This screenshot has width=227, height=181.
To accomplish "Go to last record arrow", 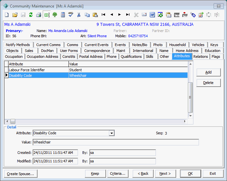I will [x=128, y=14].
